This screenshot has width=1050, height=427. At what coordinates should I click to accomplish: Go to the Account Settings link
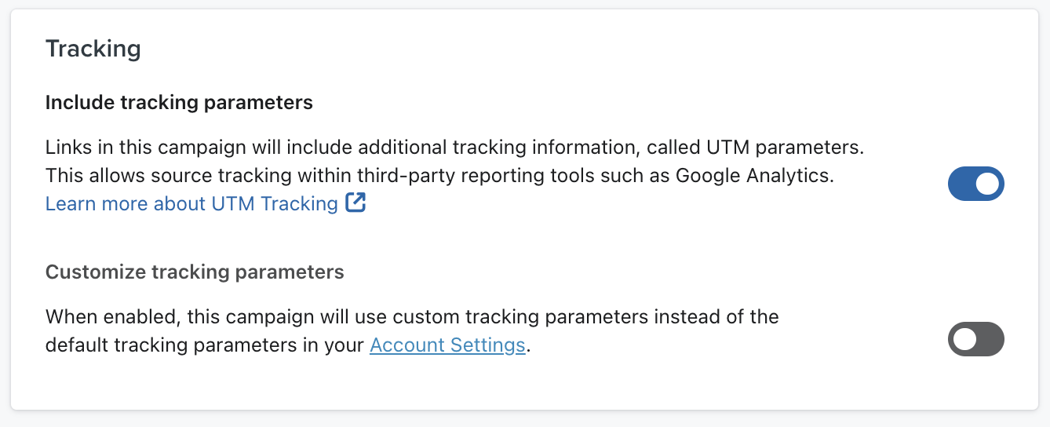pyautogui.click(x=447, y=345)
